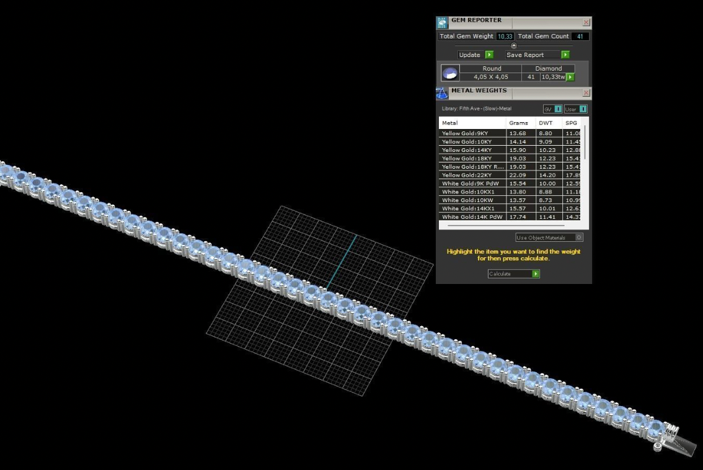
Task: Click green arrow on Calculate button
Action: [x=536, y=274]
